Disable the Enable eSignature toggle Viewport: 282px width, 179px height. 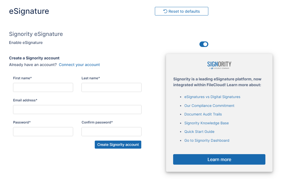204,44
